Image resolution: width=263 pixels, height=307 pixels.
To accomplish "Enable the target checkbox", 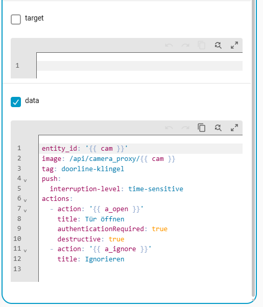I will click(x=16, y=19).
